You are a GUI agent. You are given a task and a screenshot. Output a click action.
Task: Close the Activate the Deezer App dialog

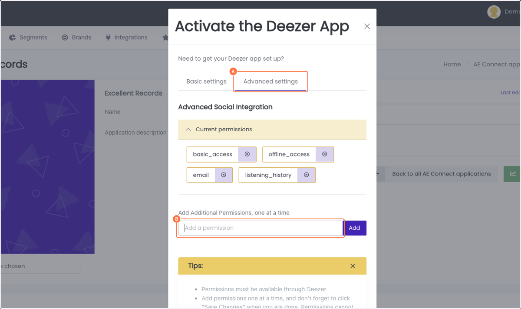click(367, 26)
